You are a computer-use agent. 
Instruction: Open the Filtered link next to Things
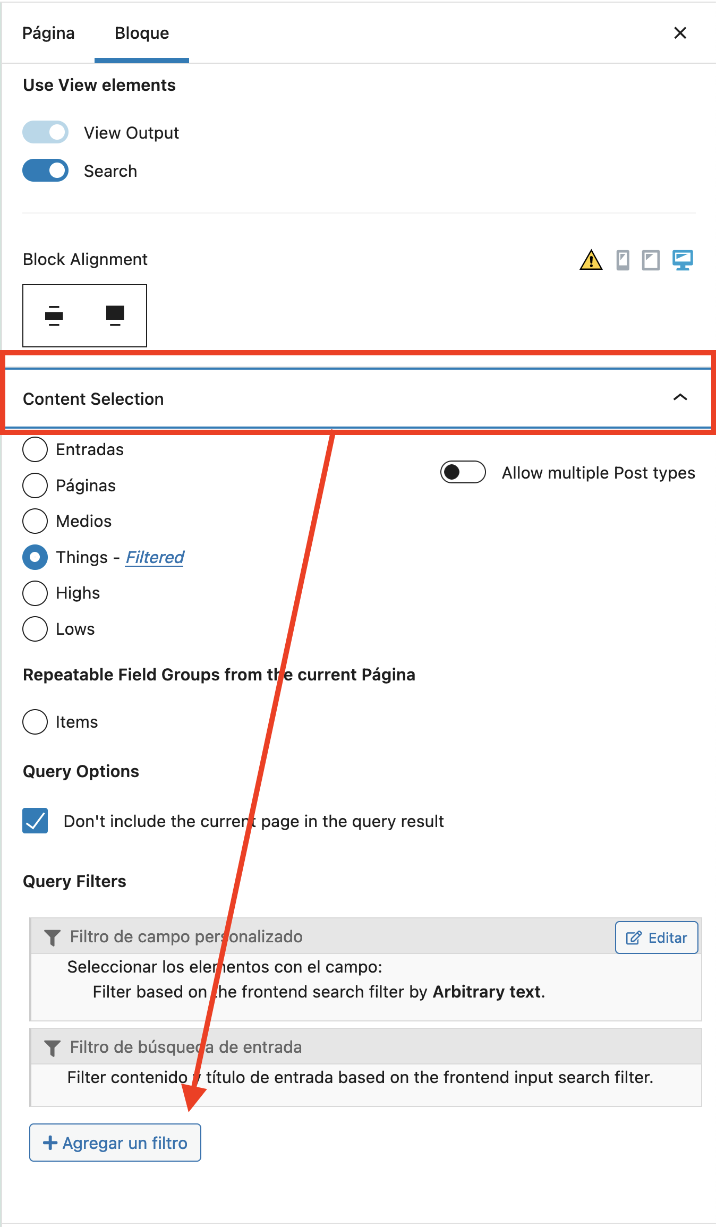pos(155,557)
